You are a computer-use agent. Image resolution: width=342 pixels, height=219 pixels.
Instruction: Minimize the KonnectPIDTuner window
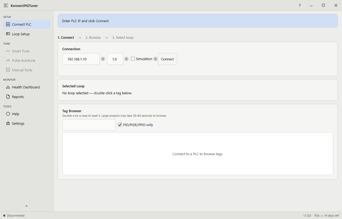click(x=311, y=5)
